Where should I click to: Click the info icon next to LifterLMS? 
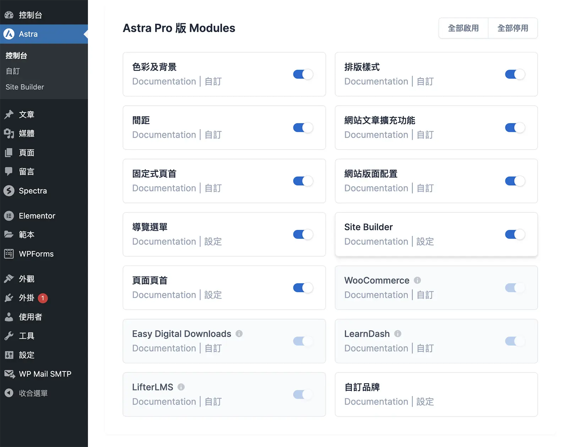(x=181, y=387)
